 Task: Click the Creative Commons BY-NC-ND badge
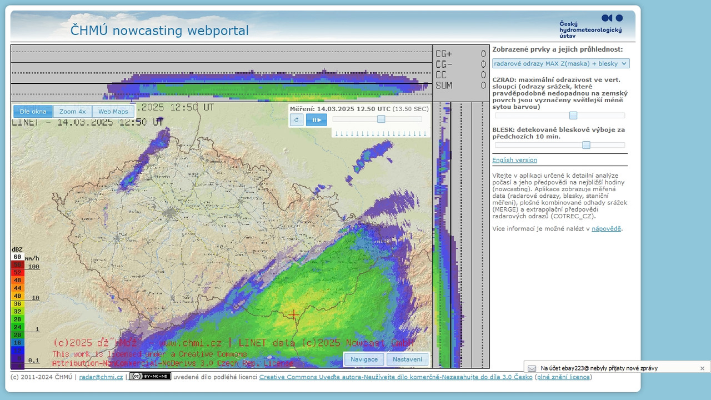coord(151,376)
